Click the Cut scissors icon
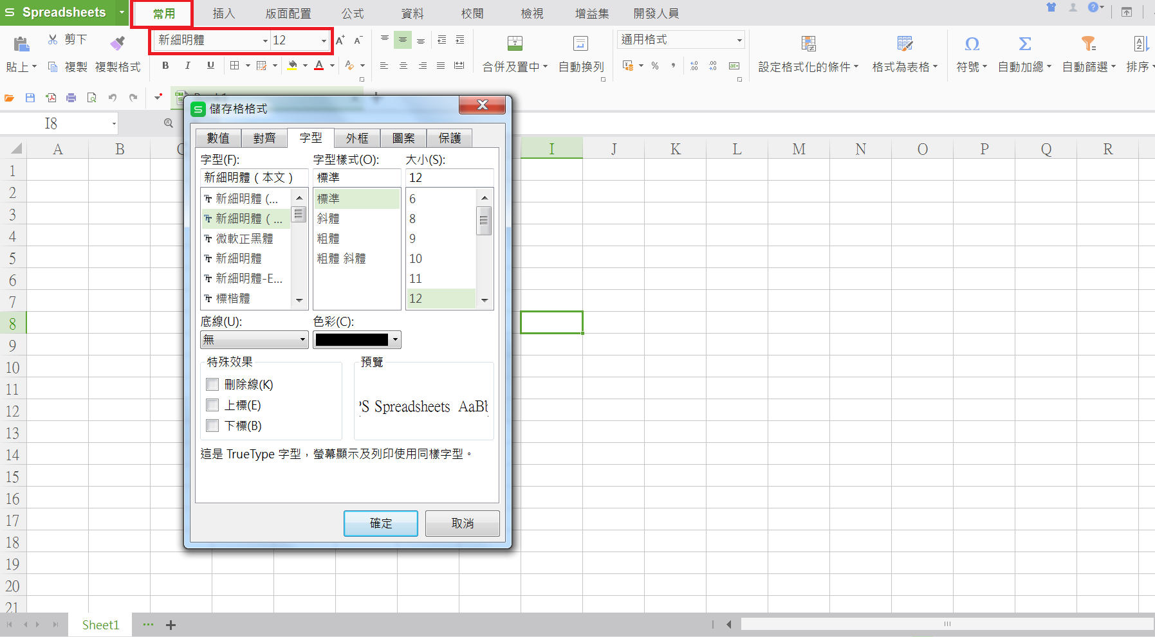Viewport: 1155px width, 637px height. click(x=53, y=40)
